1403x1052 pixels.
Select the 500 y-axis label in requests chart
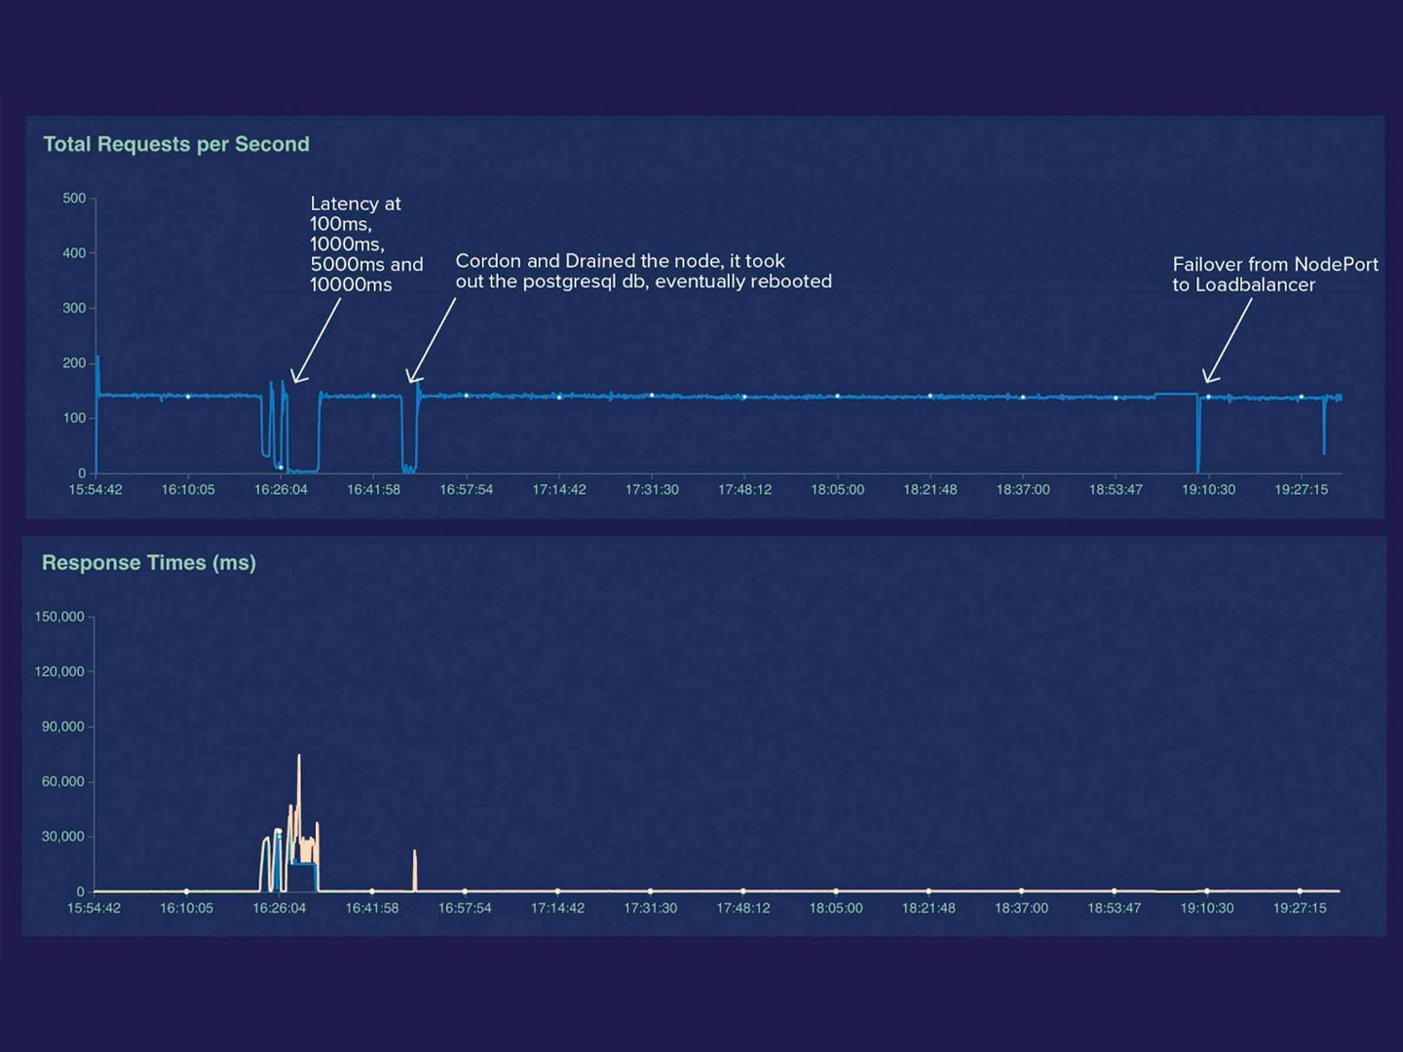pos(74,198)
